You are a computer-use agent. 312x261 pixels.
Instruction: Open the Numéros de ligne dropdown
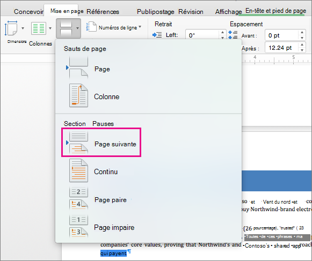coord(140,27)
